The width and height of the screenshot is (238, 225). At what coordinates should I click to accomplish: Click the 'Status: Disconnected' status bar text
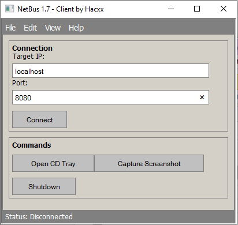click(39, 217)
